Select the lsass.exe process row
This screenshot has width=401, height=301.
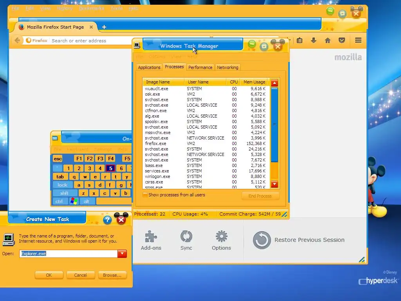[x=205, y=165]
